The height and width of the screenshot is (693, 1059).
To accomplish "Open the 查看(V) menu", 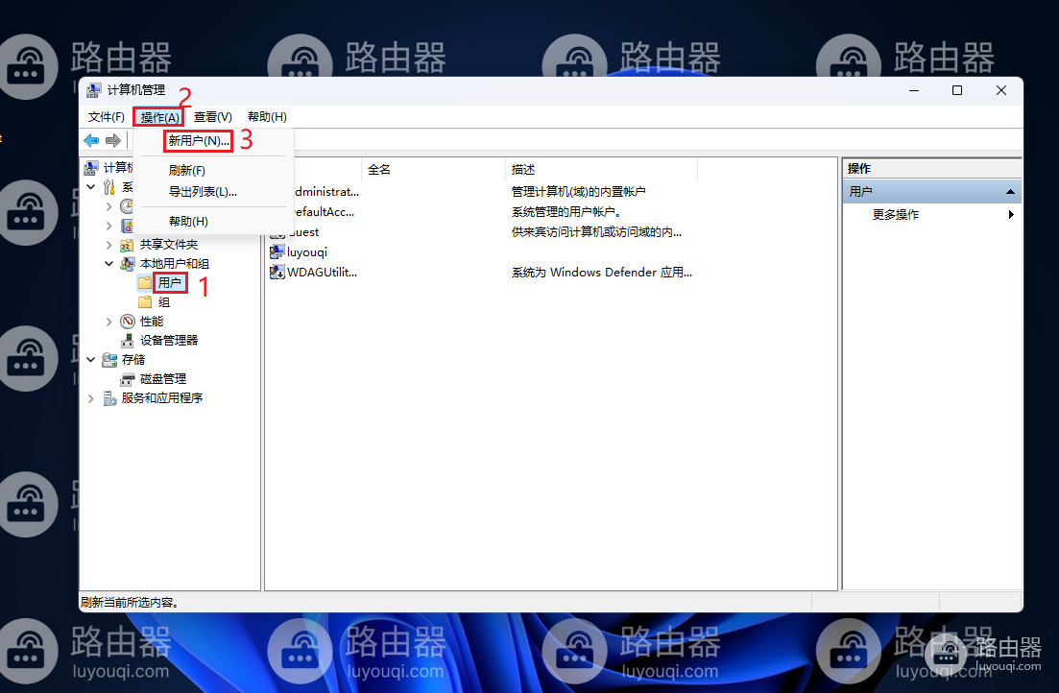I will click(x=213, y=117).
